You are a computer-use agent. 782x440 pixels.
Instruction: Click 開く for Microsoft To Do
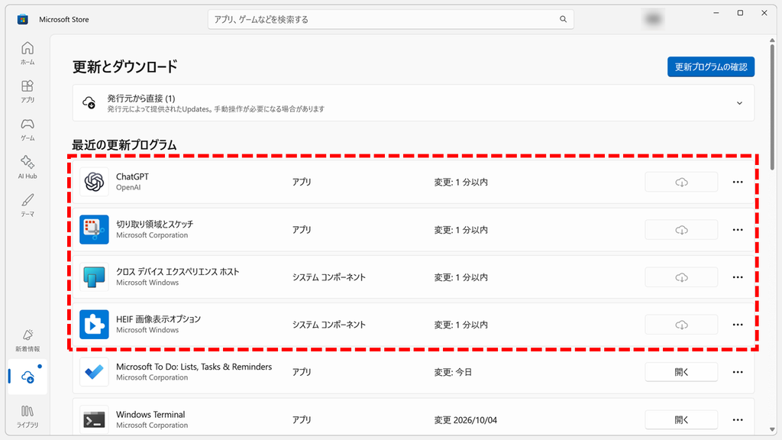681,372
